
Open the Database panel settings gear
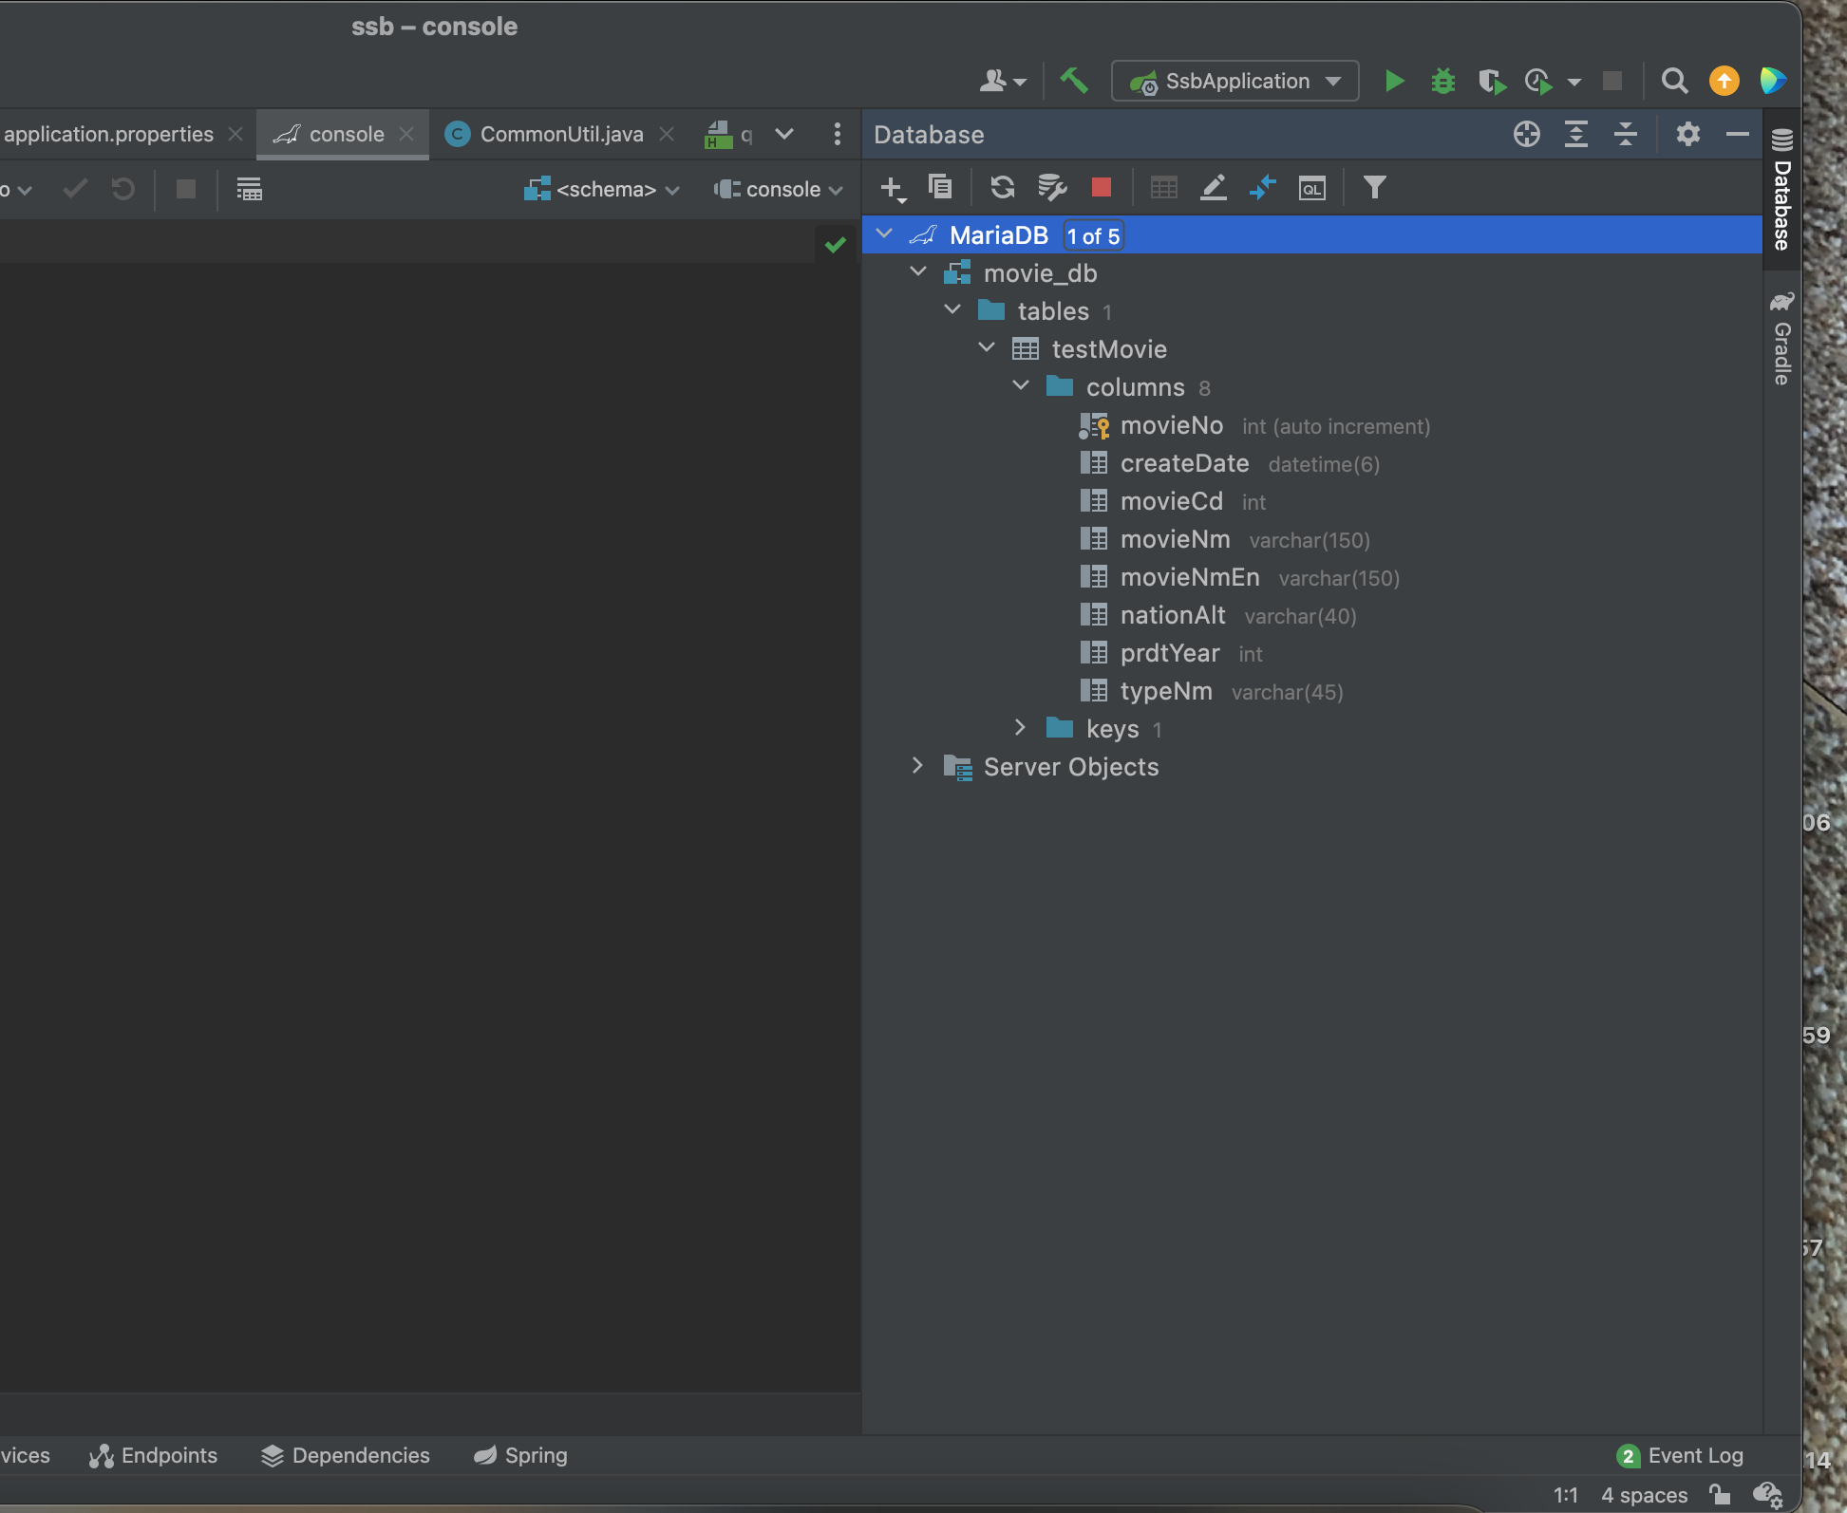pos(1687,134)
